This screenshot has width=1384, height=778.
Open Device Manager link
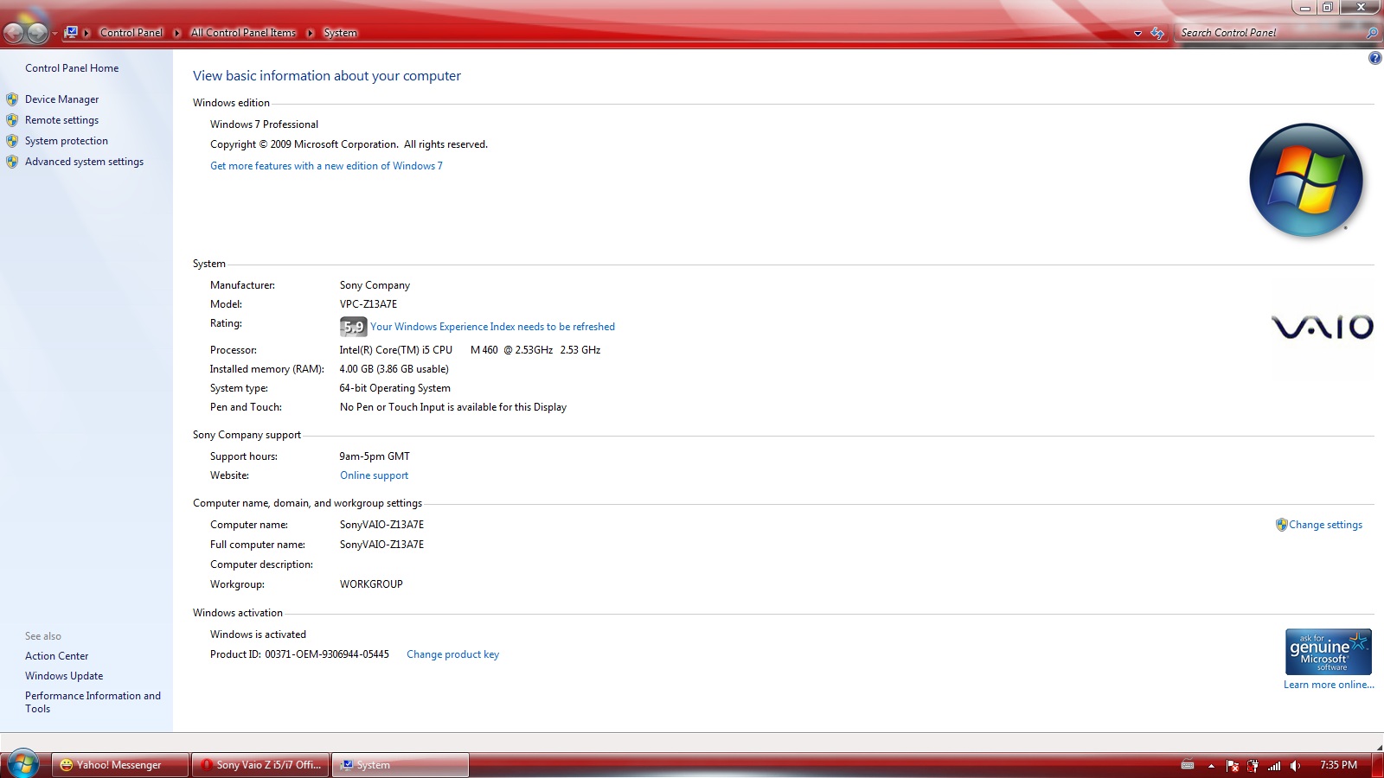pyautogui.click(x=61, y=99)
